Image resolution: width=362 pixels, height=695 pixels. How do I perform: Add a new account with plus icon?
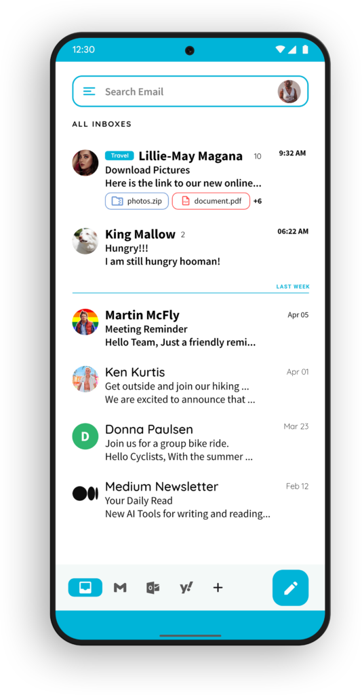click(x=218, y=588)
